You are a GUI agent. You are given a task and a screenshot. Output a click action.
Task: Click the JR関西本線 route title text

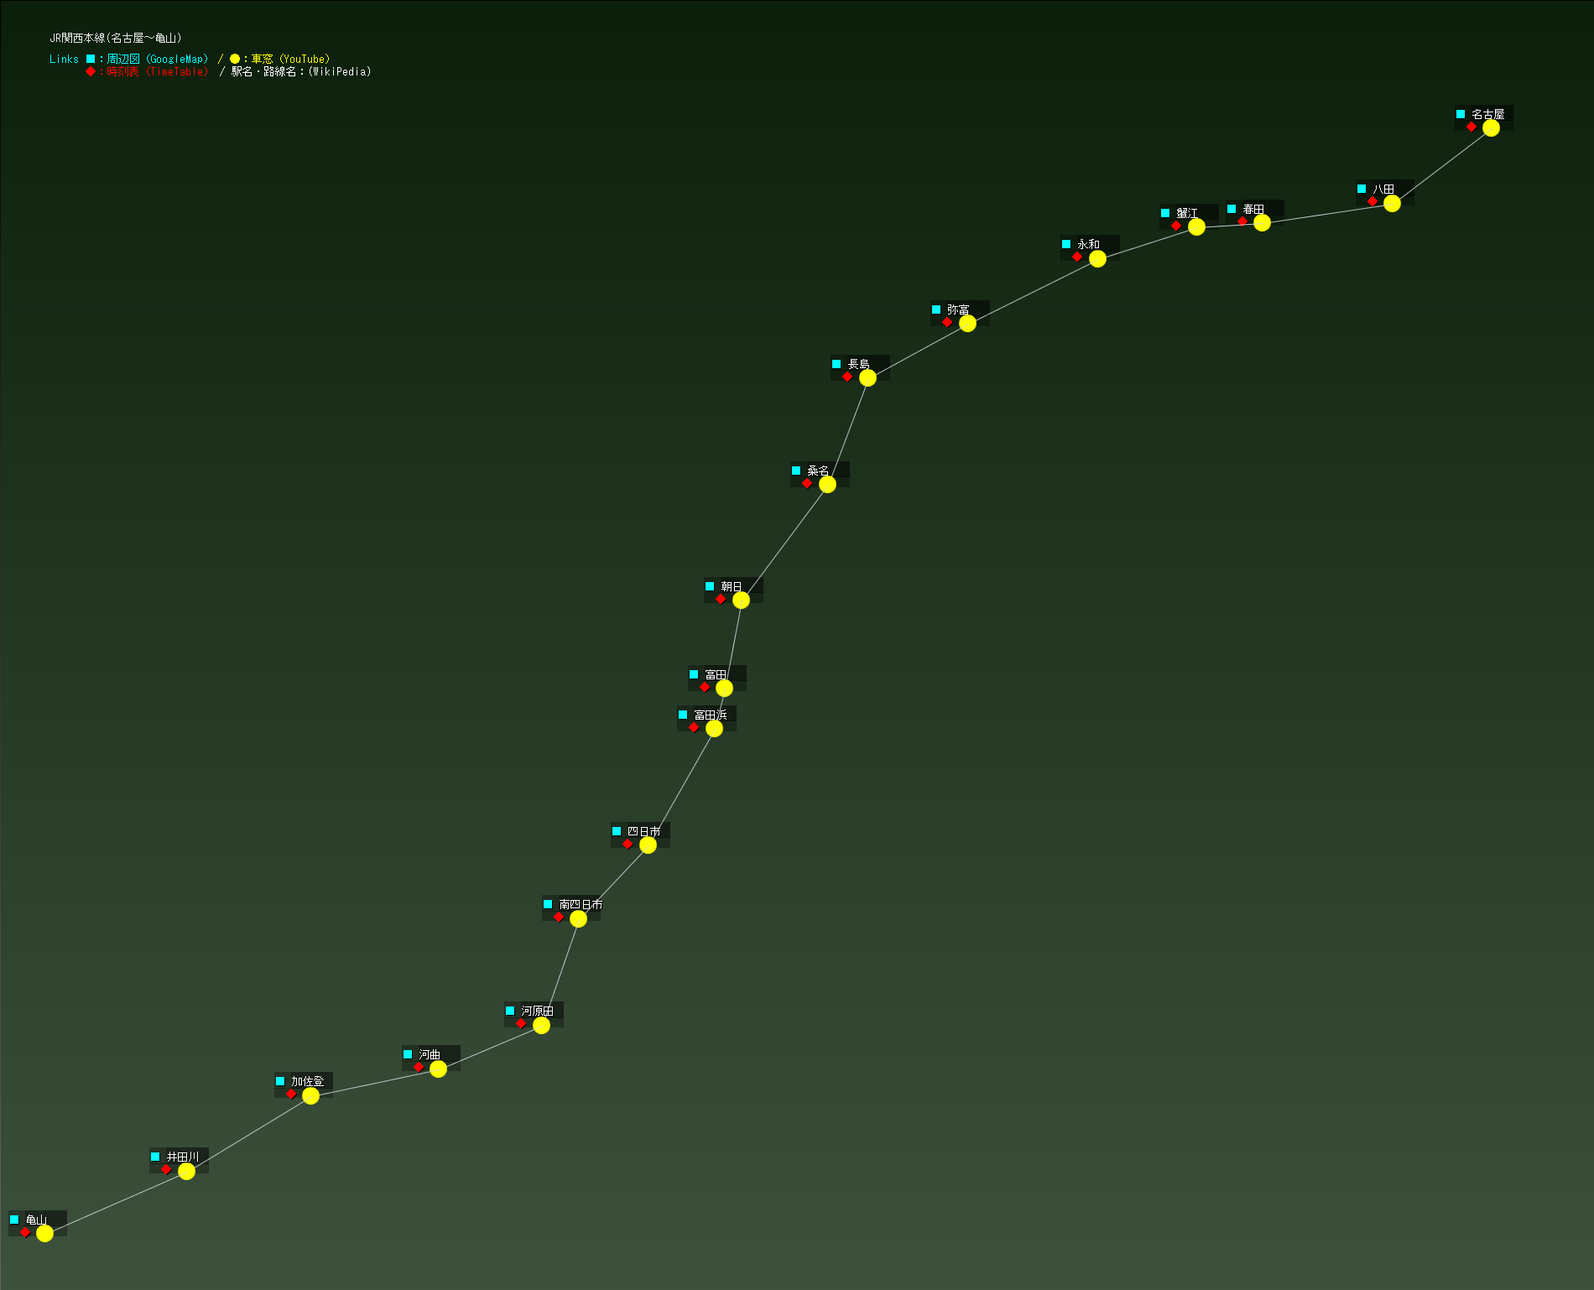point(116,38)
